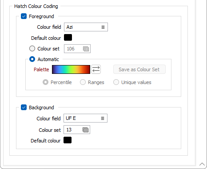Reverse the palette with swap arrows icon
This screenshot has height=169, width=207.
click(x=96, y=69)
